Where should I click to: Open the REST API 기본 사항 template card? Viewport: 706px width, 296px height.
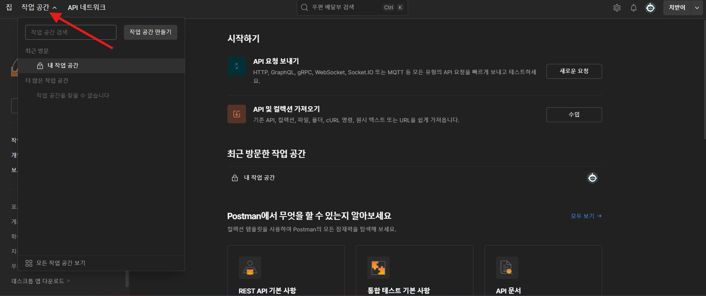pyautogui.click(x=286, y=270)
